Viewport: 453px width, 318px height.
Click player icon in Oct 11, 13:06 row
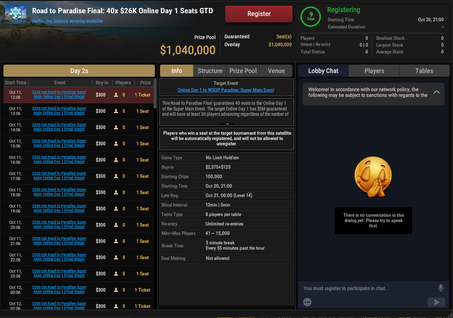point(116,111)
